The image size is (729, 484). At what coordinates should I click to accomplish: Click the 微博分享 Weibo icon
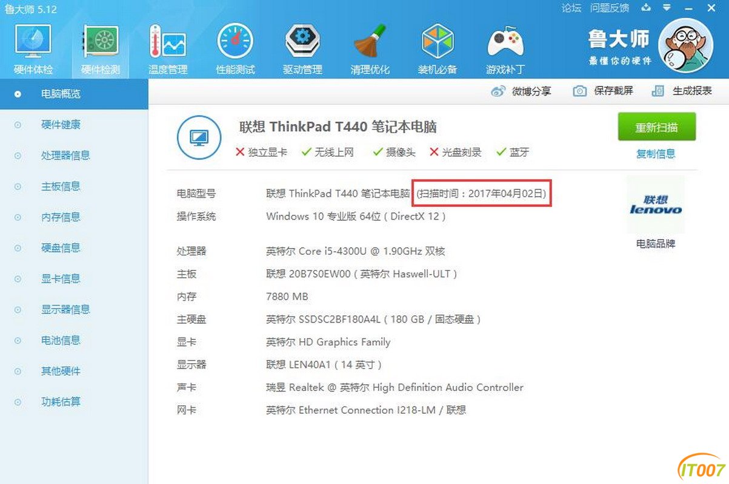pos(498,91)
